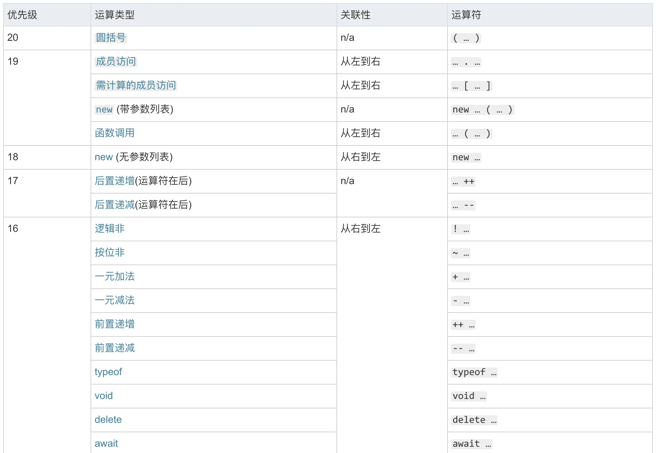Open the 前置递增 link
The width and height of the screenshot is (656, 453).
[114, 324]
